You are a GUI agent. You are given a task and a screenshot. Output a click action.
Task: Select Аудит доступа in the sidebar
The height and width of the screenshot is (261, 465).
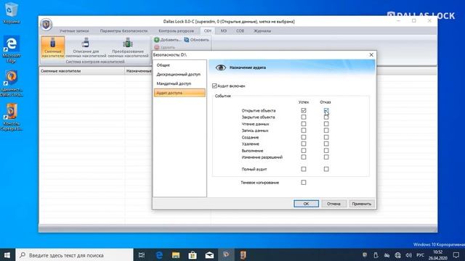179,93
